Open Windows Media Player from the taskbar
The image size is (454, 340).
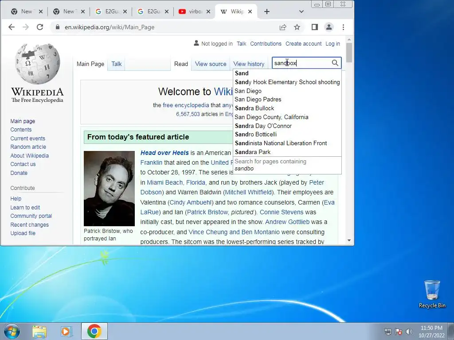pyautogui.click(x=67, y=332)
